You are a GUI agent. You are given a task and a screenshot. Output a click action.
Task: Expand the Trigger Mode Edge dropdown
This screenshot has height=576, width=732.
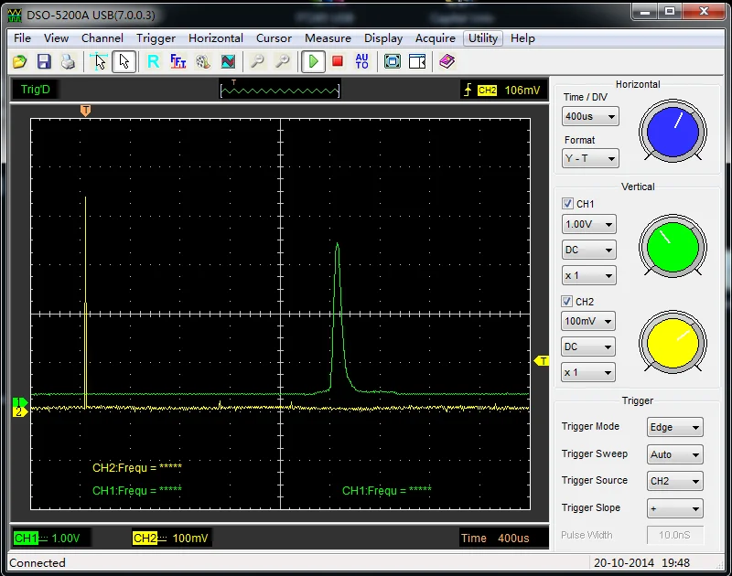pos(674,427)
